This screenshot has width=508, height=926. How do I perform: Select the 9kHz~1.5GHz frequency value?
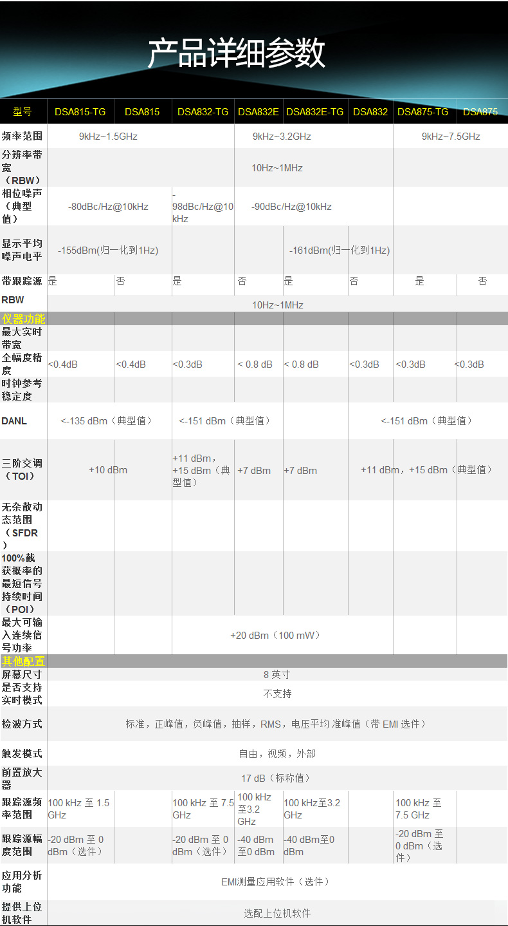pyautogui.click(x=108, y=137)
